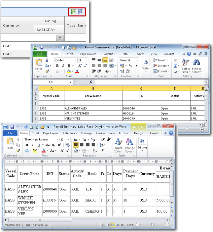The image size is (213, 232).
Task: Open General number format dropdown
Action: [x=137, y=60]
